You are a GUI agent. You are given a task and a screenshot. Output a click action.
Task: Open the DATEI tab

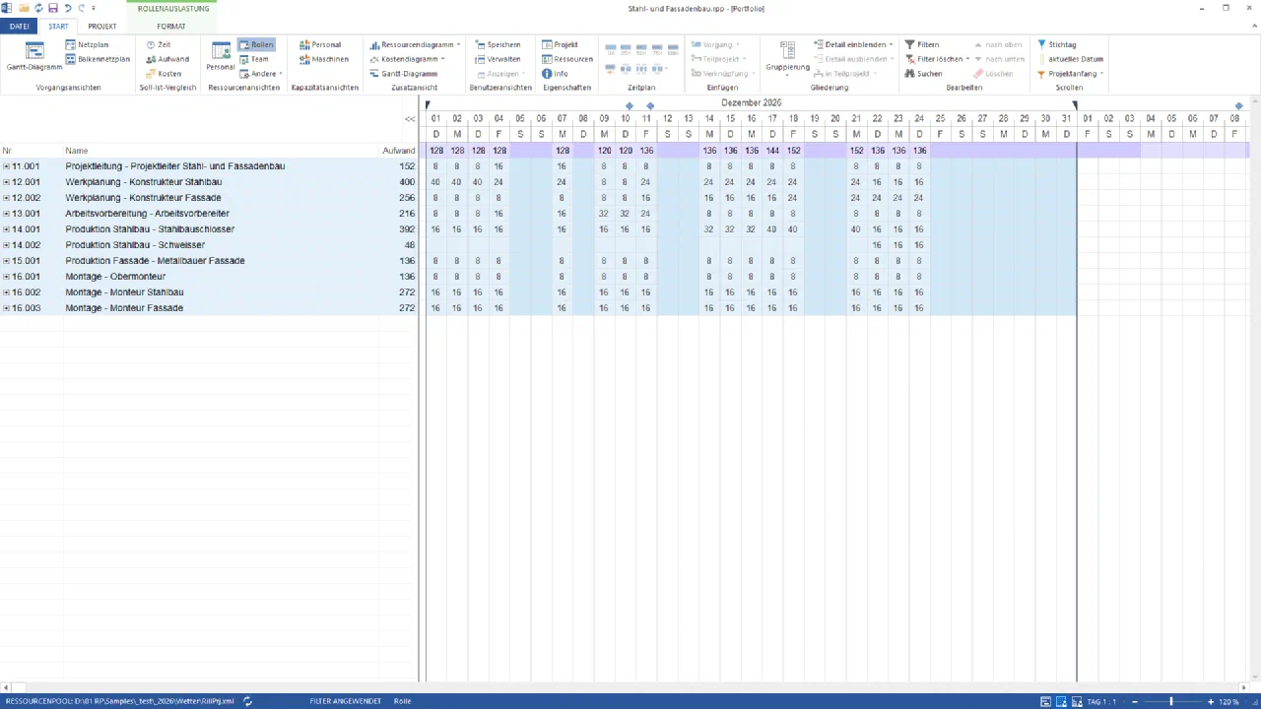pyautogui.click(x=19, y=27)
